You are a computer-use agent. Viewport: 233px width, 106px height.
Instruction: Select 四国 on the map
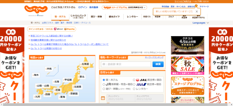47,94
